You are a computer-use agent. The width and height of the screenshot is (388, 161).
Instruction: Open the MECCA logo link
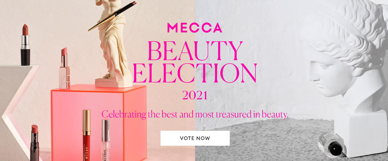coord(194,28)
